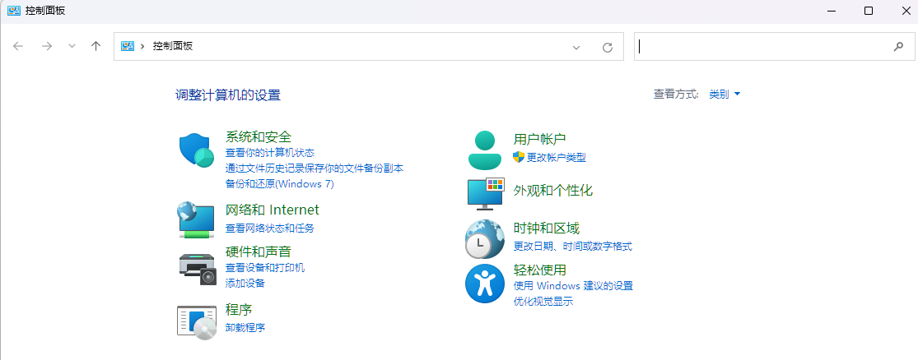Open the 时钟和区域 clock globe icon

(485, 239)
